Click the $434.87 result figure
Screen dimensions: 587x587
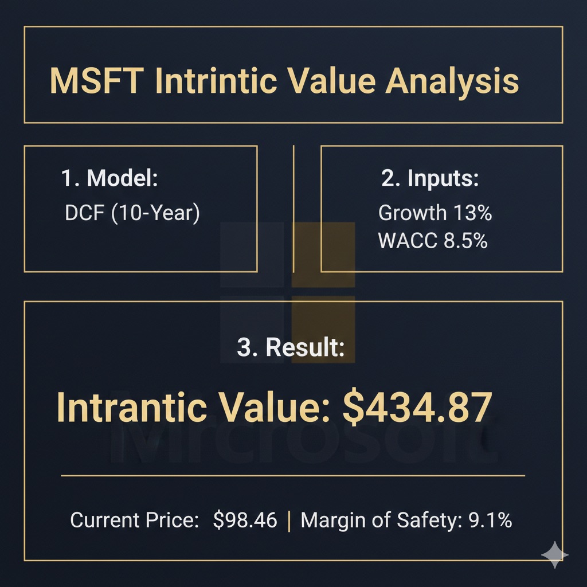(417, 408)
